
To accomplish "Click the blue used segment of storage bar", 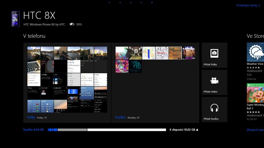I will click(53, 130).
